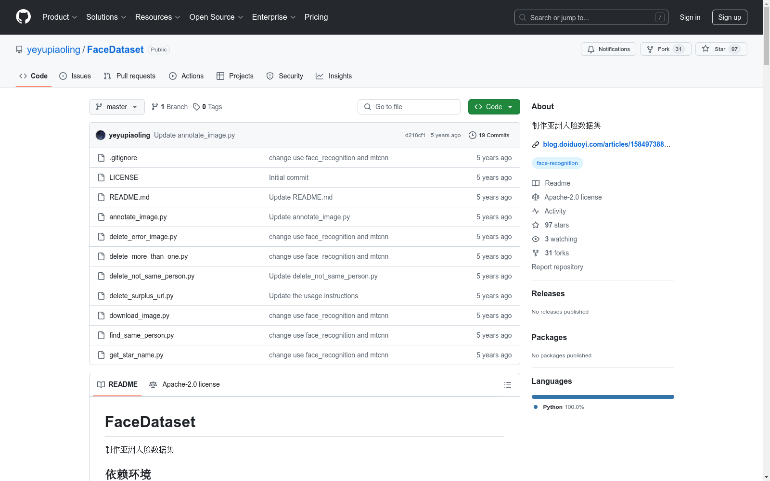The image size is (770, 481).
Task: Select the Code tab
Action: [x=33, y=76]
